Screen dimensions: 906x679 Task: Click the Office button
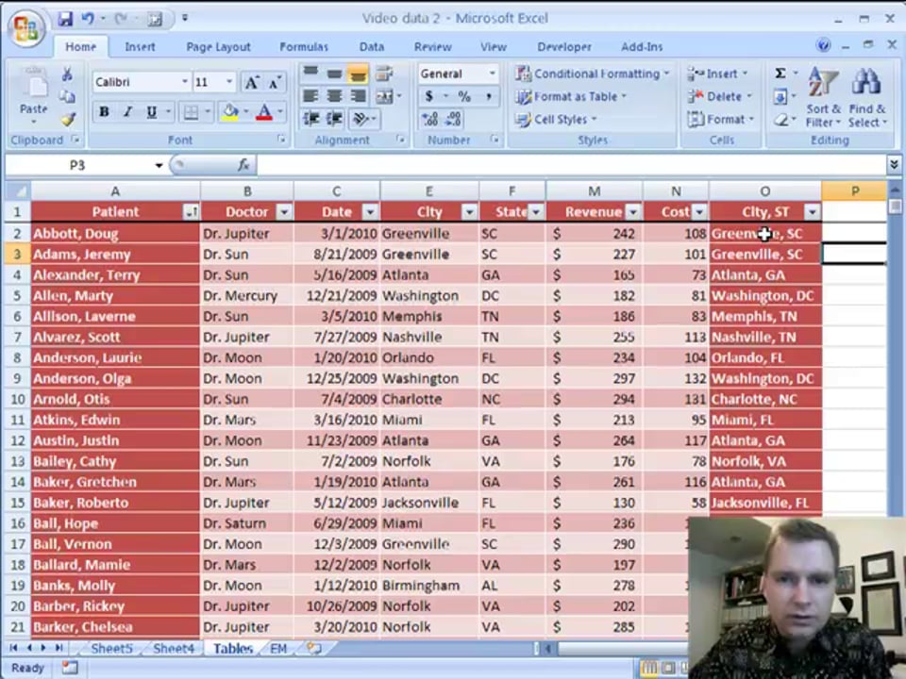(x=26, y=27)
